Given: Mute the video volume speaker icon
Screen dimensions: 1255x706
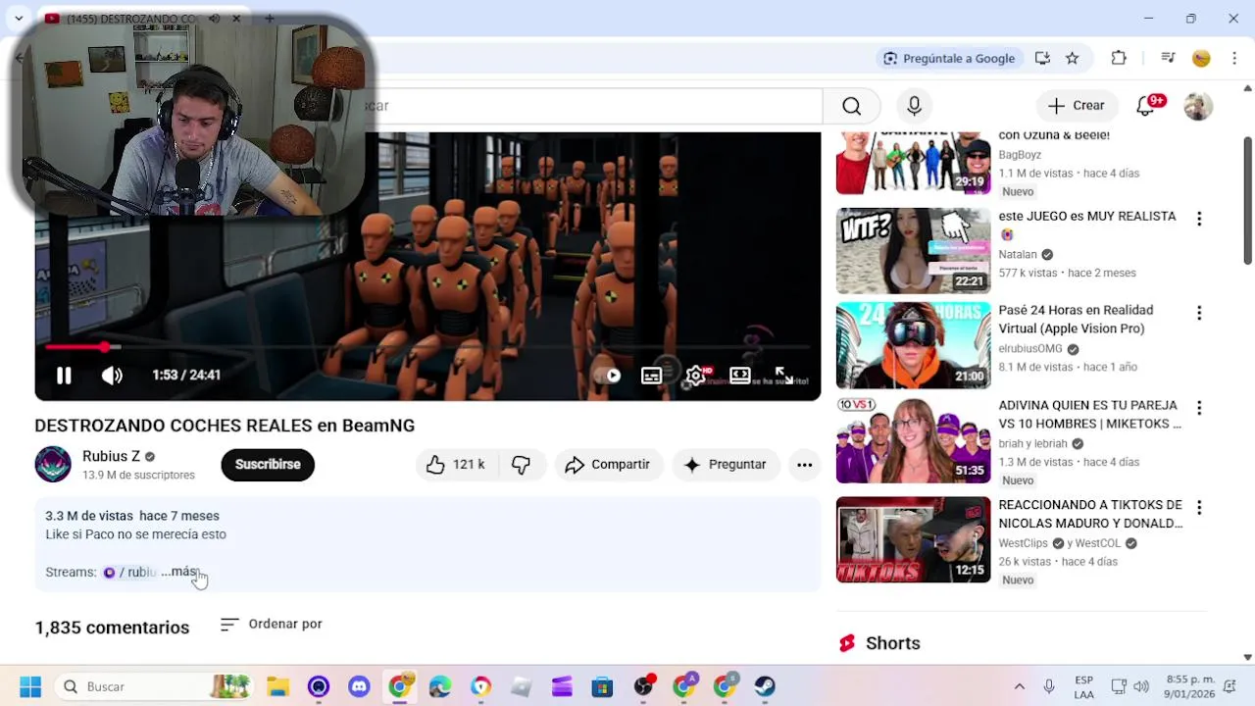Looking at the screenshot, I should [x=112, y=376].
